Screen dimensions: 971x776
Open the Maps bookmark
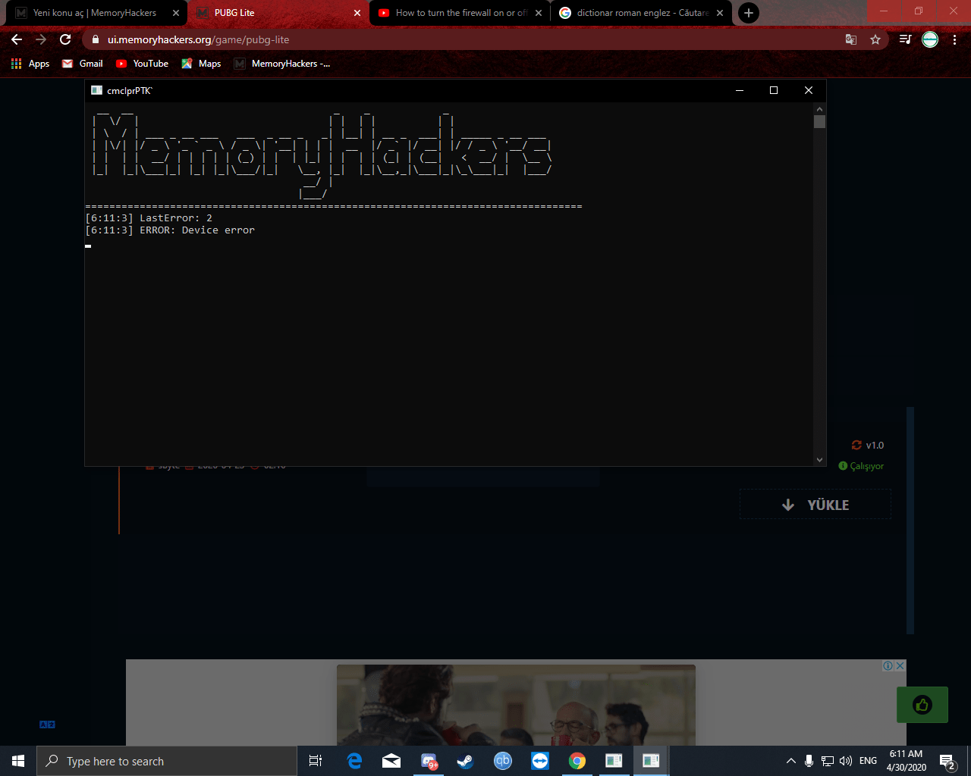[201, 64]
